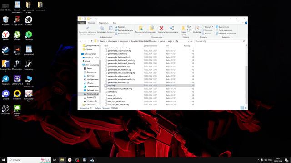Click the New folder (Новая папка) icon
The height and width of the screenshot is (163, 291).
point(183,28)
